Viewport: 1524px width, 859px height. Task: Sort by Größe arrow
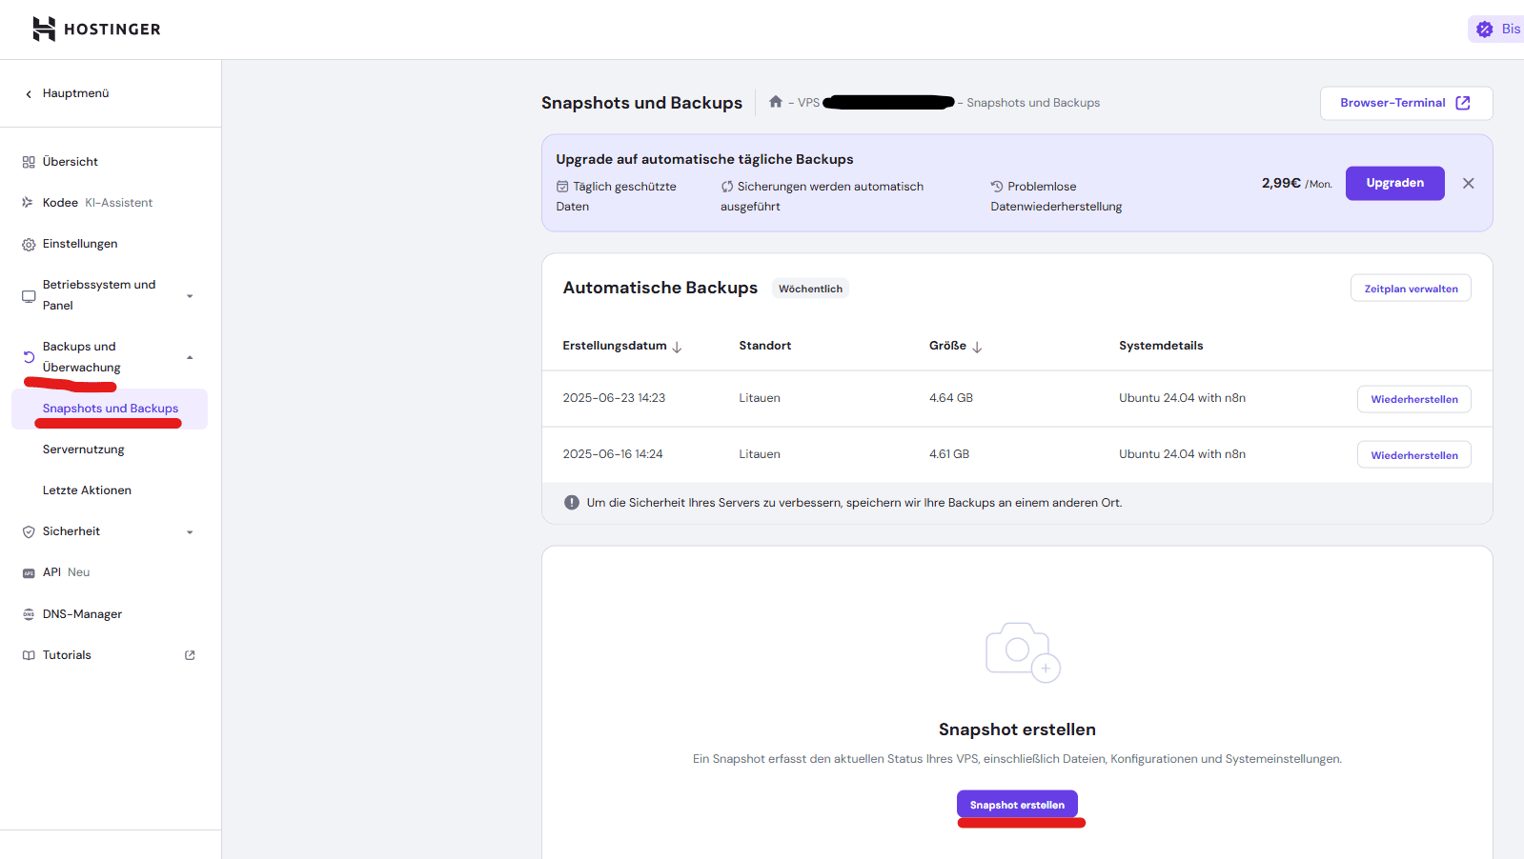[x=977, y=347]
